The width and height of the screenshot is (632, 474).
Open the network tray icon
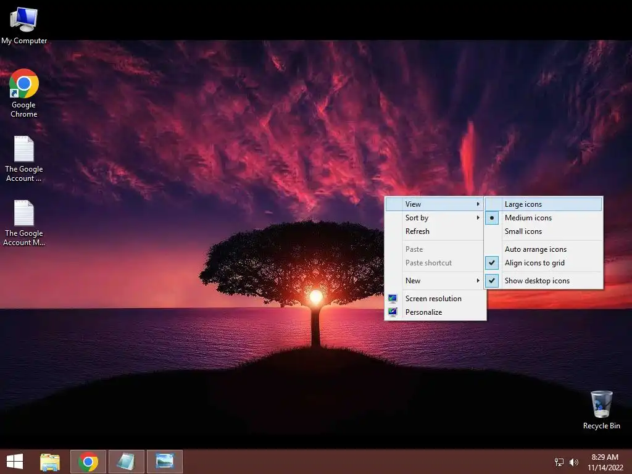pyautogui.click(x=559, y=462)
